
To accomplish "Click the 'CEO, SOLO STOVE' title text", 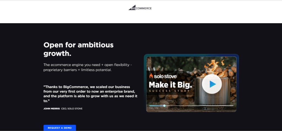I will coord(72,109).
